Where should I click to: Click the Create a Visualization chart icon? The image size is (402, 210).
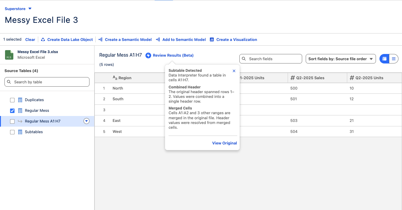pos(212,39)
